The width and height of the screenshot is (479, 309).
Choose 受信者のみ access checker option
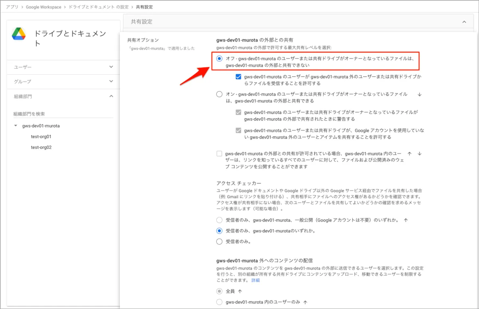(x=219, y=241)
